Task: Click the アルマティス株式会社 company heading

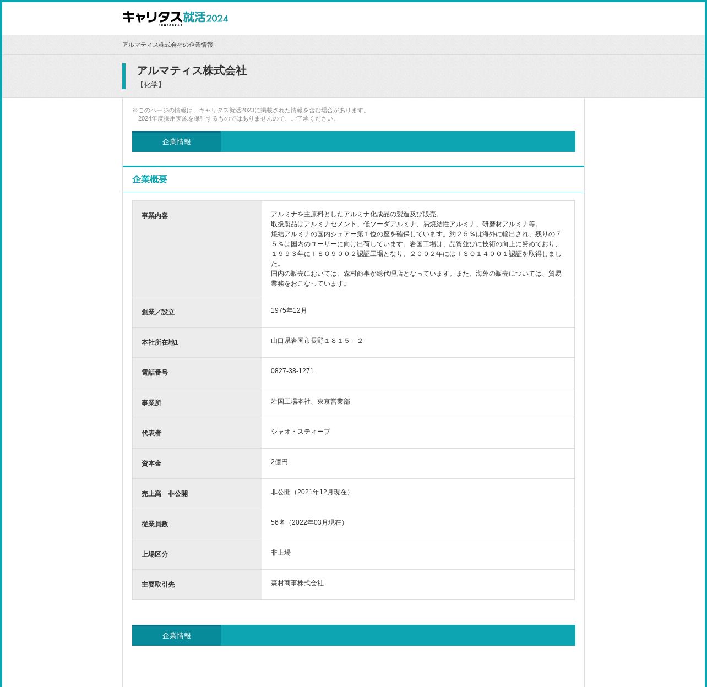Action: coord(192,70)
